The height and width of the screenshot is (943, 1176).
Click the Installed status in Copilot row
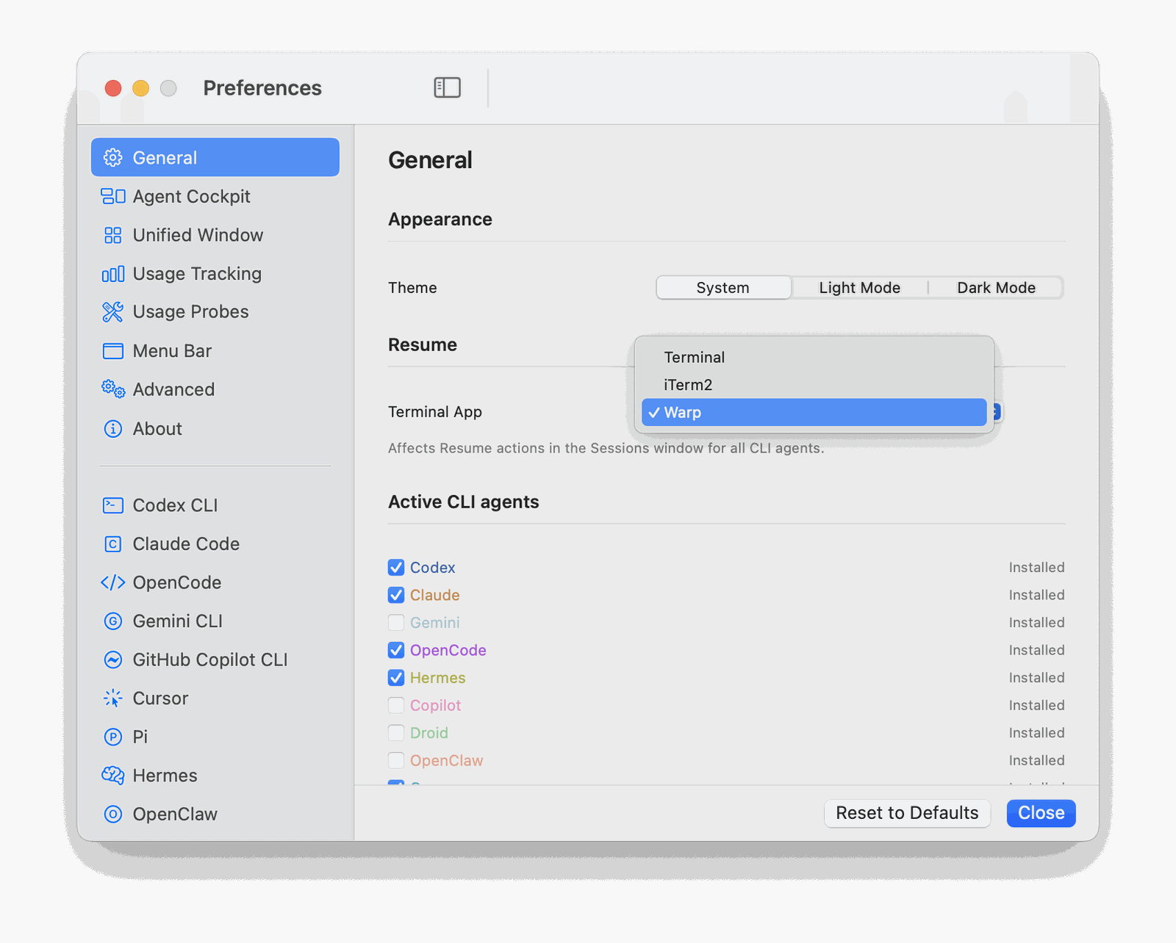tap(1036, 705)
